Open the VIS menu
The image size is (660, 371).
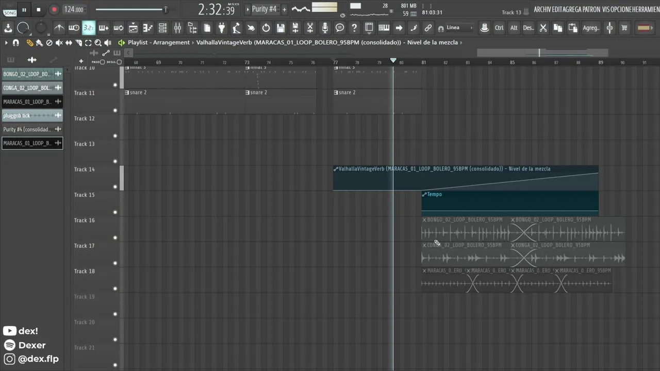605,9
